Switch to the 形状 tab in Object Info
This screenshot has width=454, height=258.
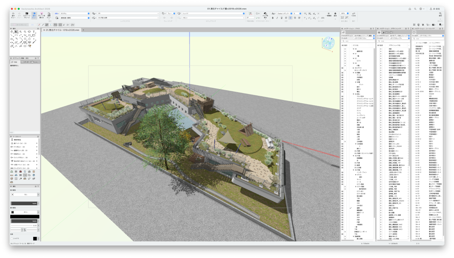tap(15, 62)
